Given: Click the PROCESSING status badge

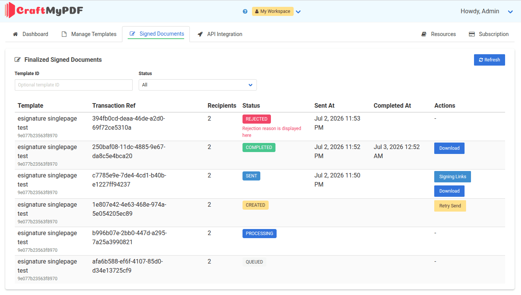Looking at the screenshot, I should pos(260,234).
